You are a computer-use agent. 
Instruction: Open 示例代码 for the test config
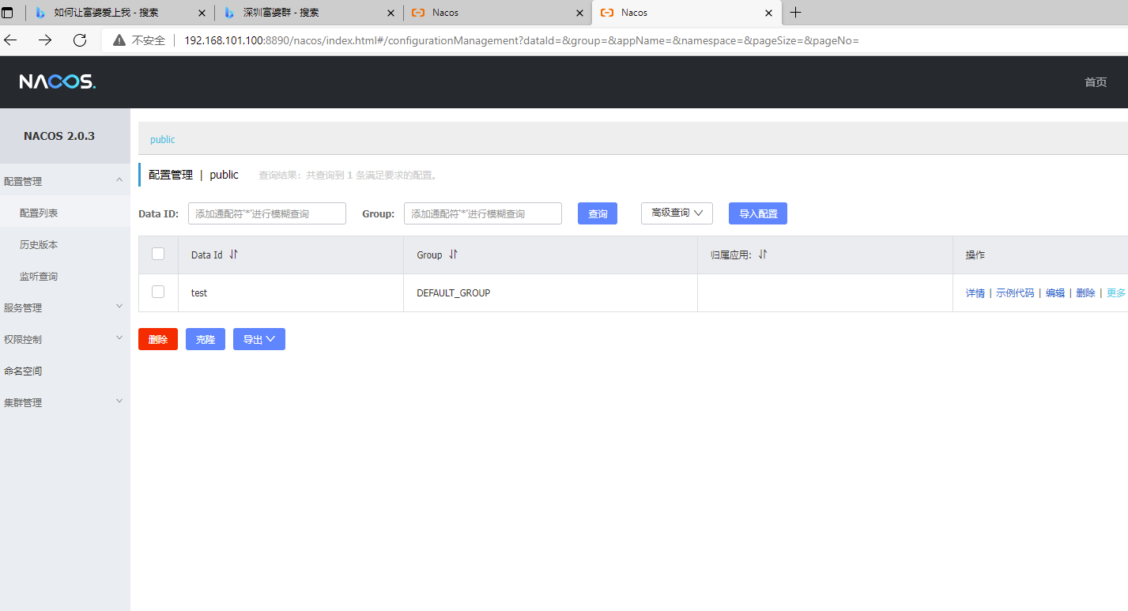pos(1015,292)
